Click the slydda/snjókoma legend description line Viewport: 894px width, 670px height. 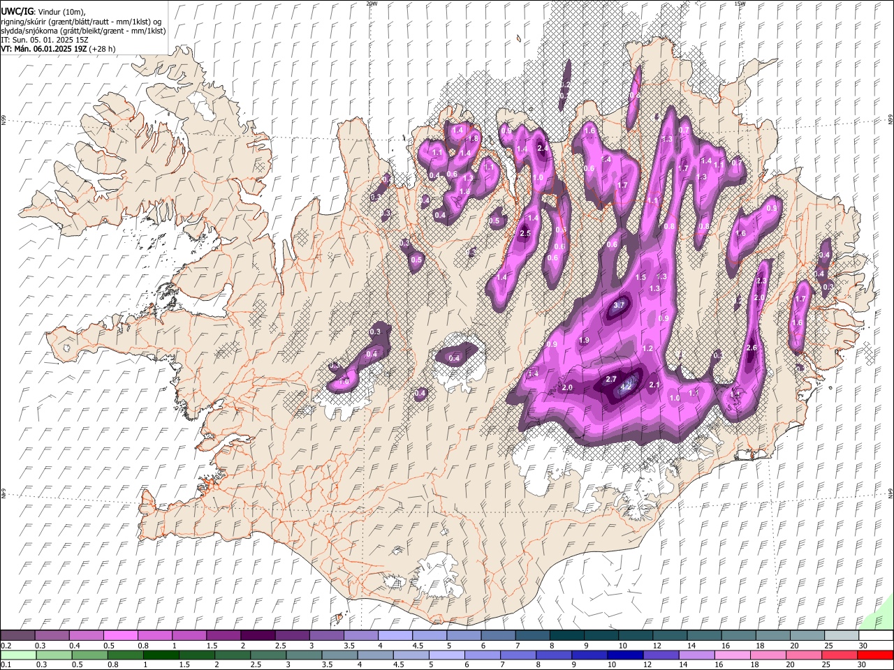coord(83,31)
